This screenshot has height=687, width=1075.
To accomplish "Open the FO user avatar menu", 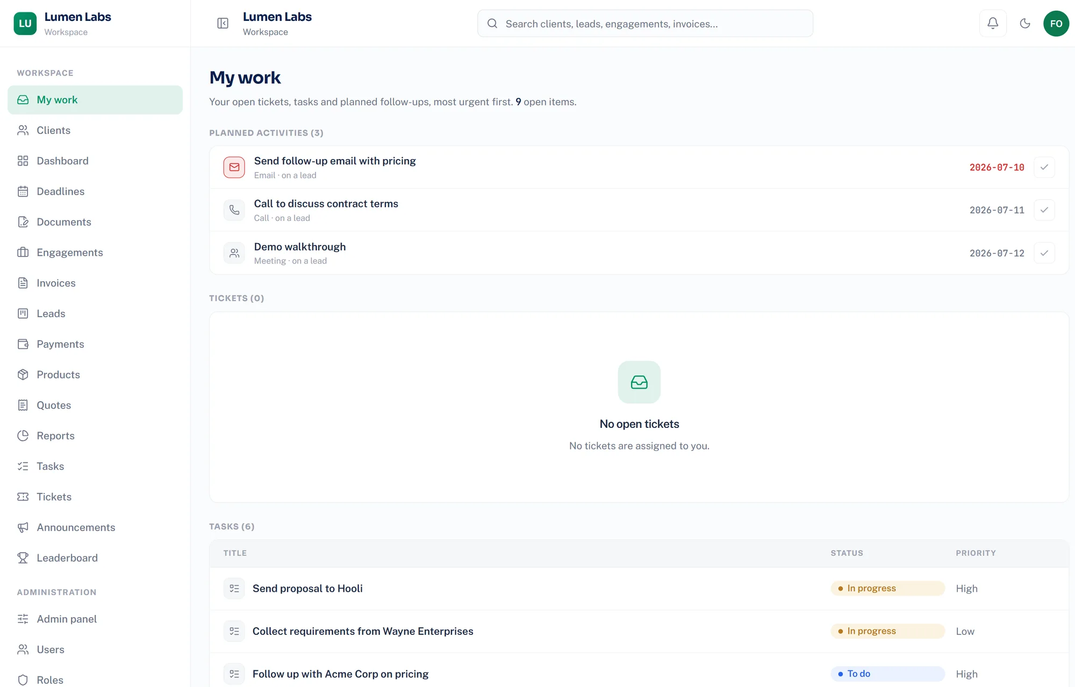I will [x=1056, y=23].
